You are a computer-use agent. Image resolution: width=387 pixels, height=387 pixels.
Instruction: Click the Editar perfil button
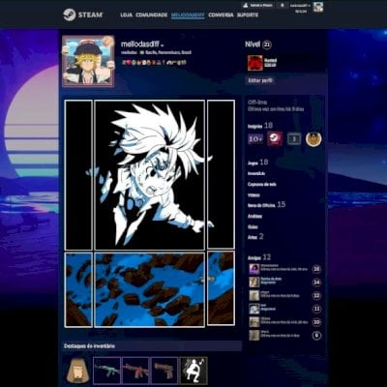tap(260, 80)
